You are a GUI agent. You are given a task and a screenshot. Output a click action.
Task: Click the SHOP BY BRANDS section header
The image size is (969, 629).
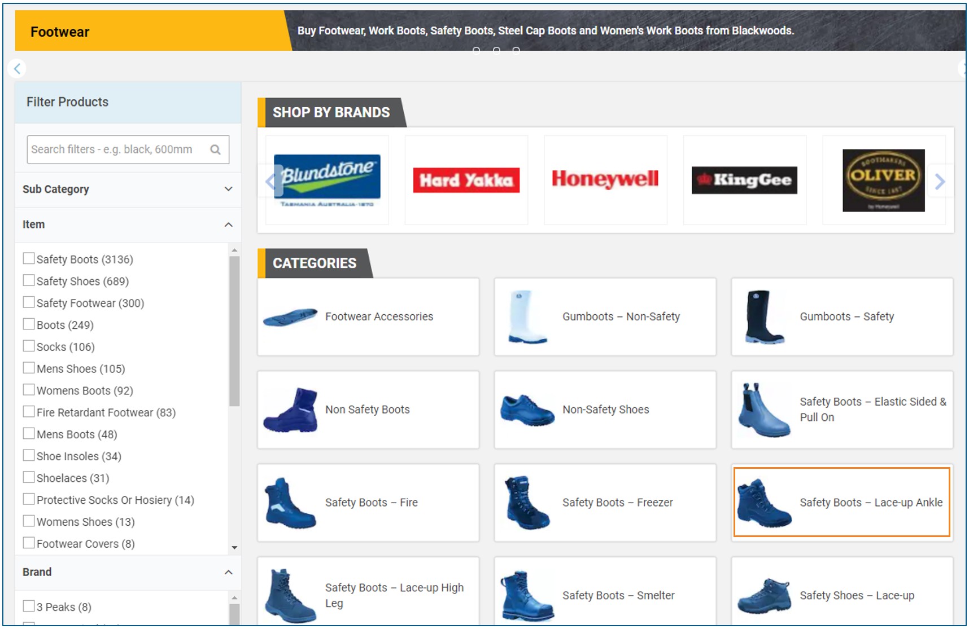[331, 112]
